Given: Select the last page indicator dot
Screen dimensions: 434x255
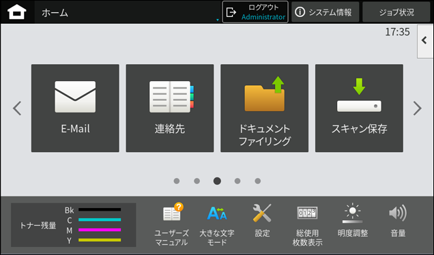Looking at the screenshot, I should point(258,181).
